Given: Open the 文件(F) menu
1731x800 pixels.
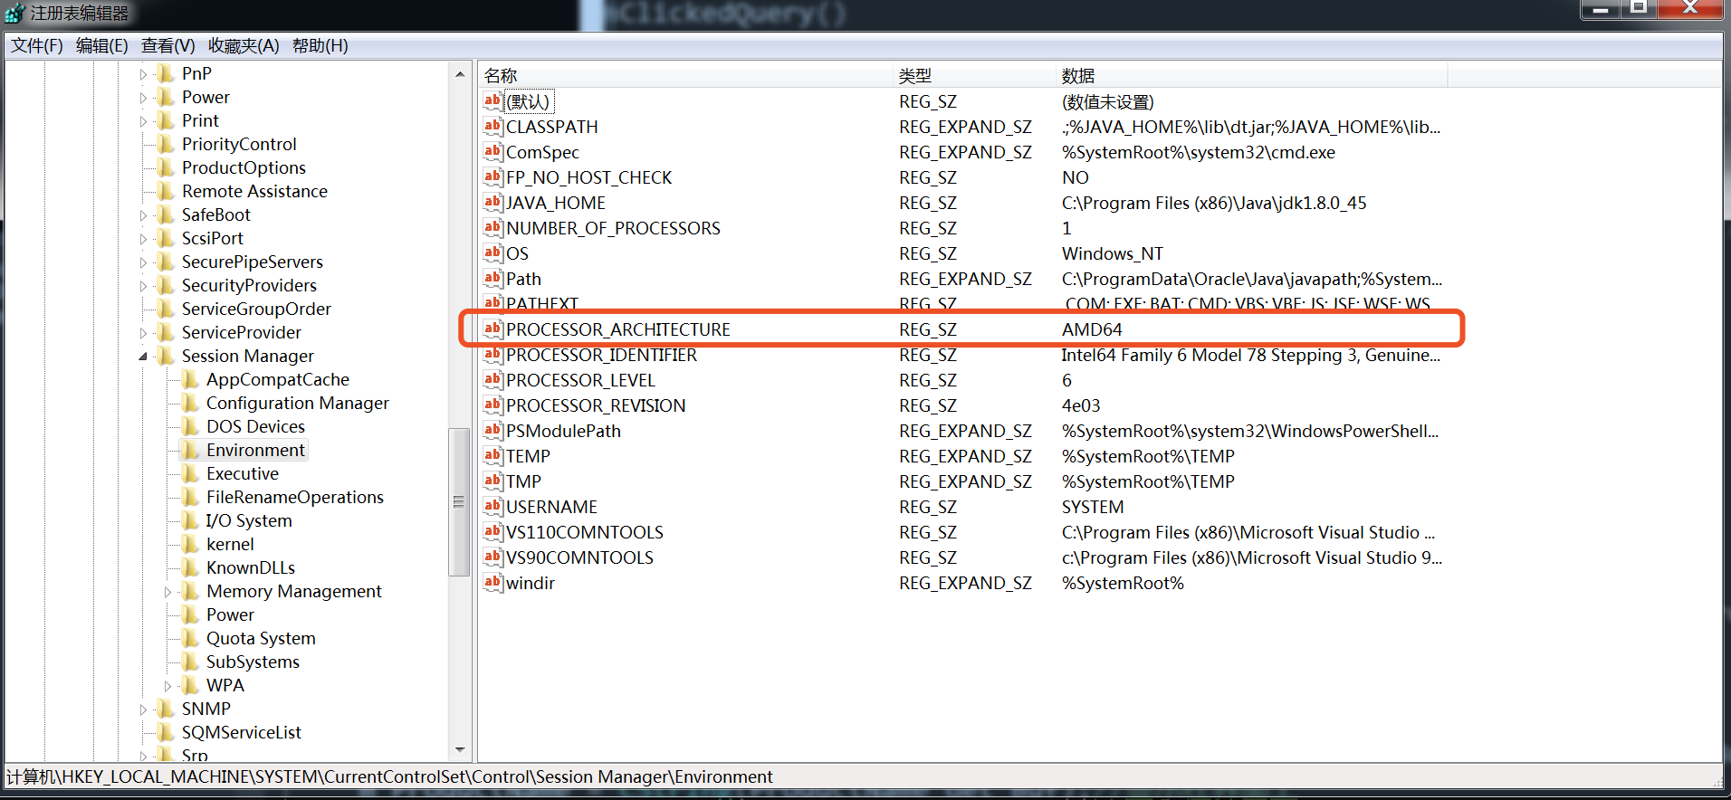Looking at the screenshot, I should tap(36, 45).
